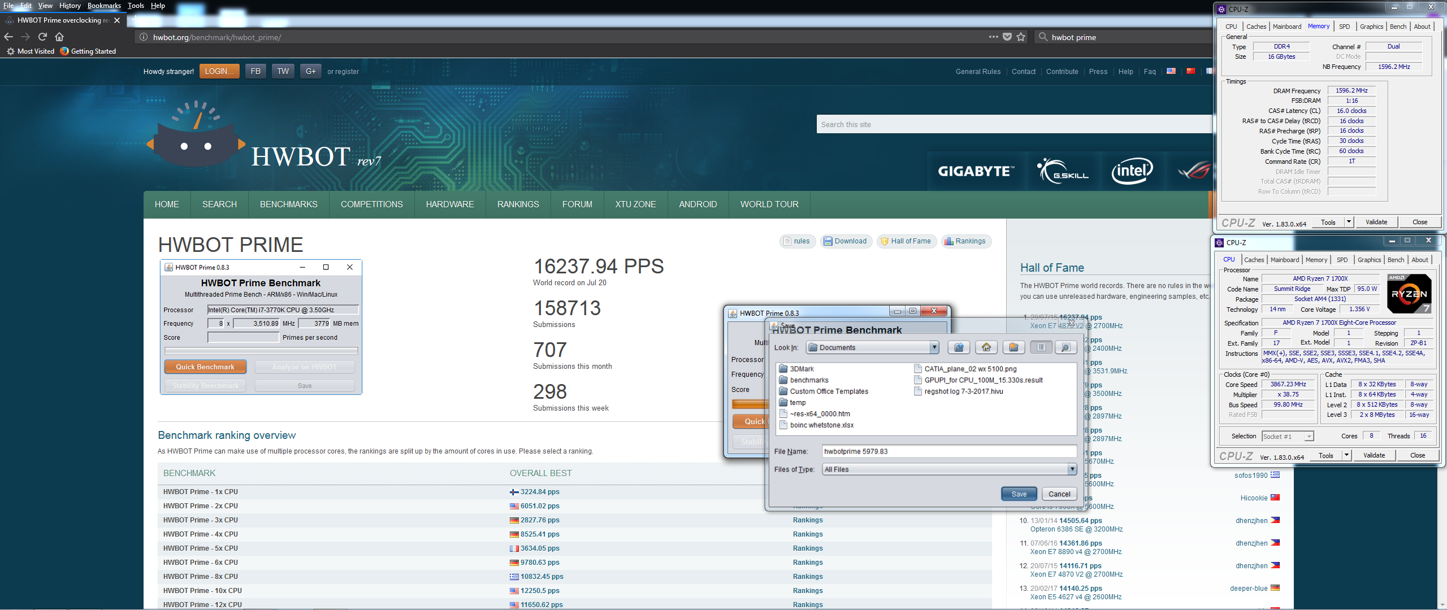Go back with Firefox back arrow
The width and height of the screenshot is (1447, 610).
(x=8, y=37)
